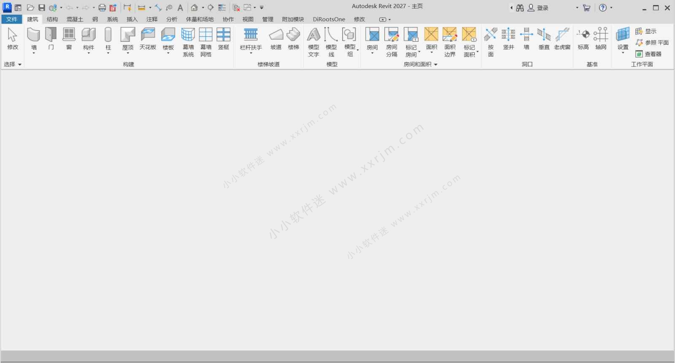This screenshot has width=675, height=363.
Task: Select the 老虎窗 (Dormer) opening tool
Action: point(562,39)
